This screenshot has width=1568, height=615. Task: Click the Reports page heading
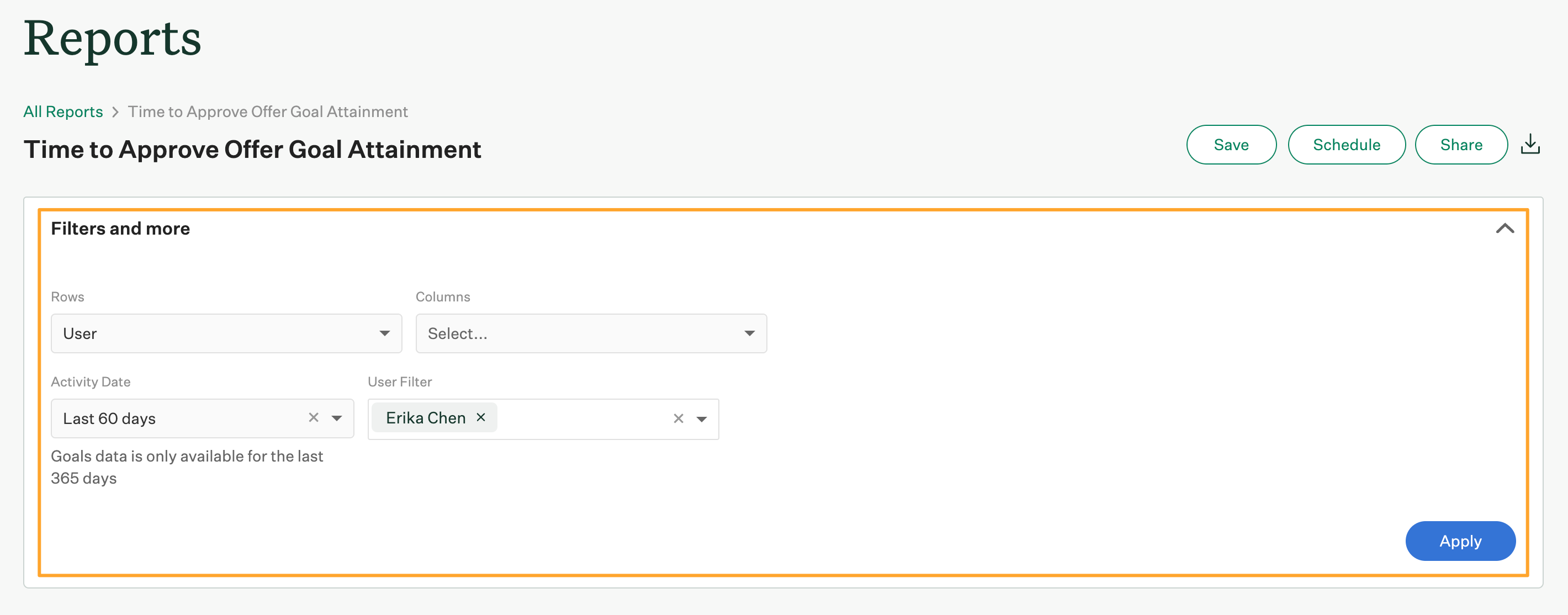(x=113, y=39)
